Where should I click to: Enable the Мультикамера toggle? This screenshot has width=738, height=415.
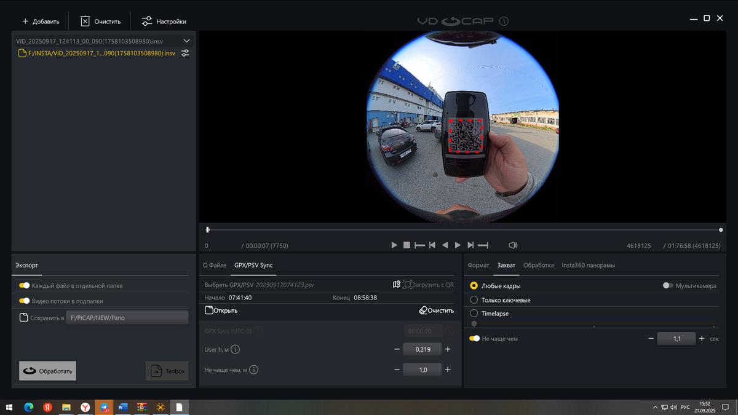click(x=668, y=285)
